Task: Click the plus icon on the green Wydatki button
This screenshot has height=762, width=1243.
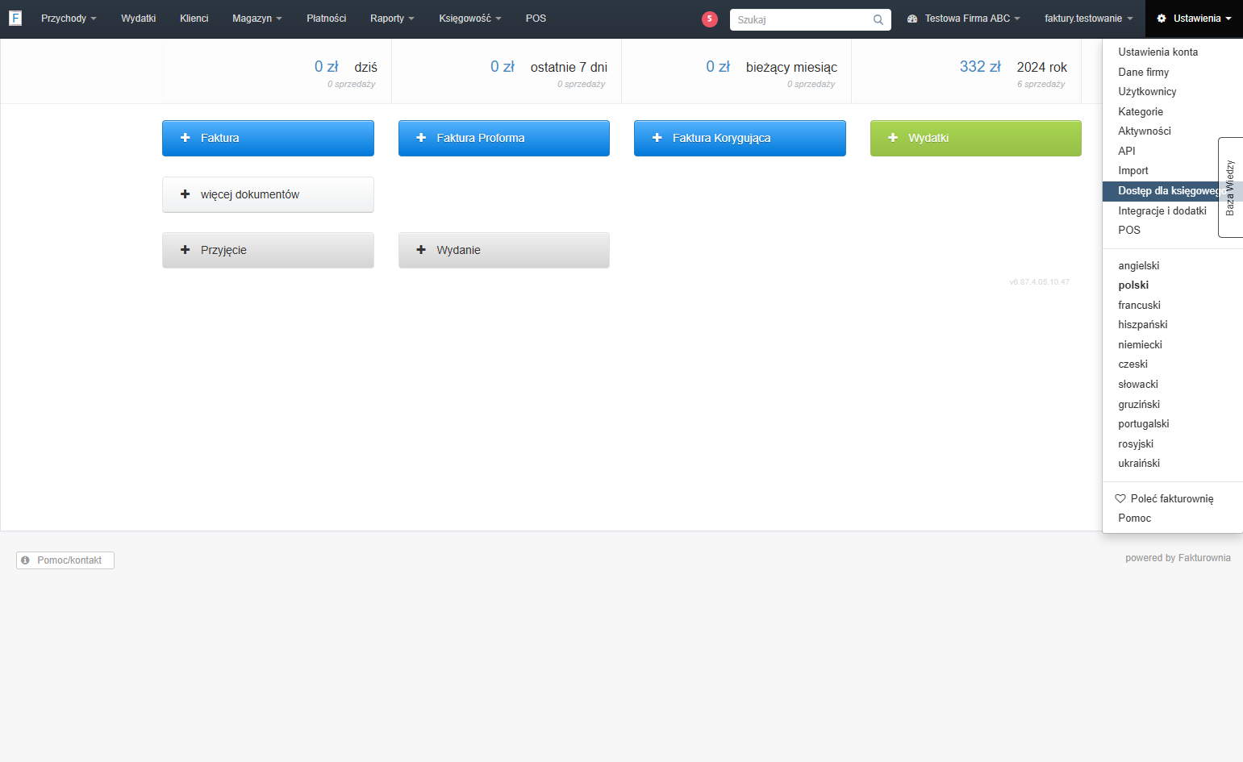Action: click(893, 138)
